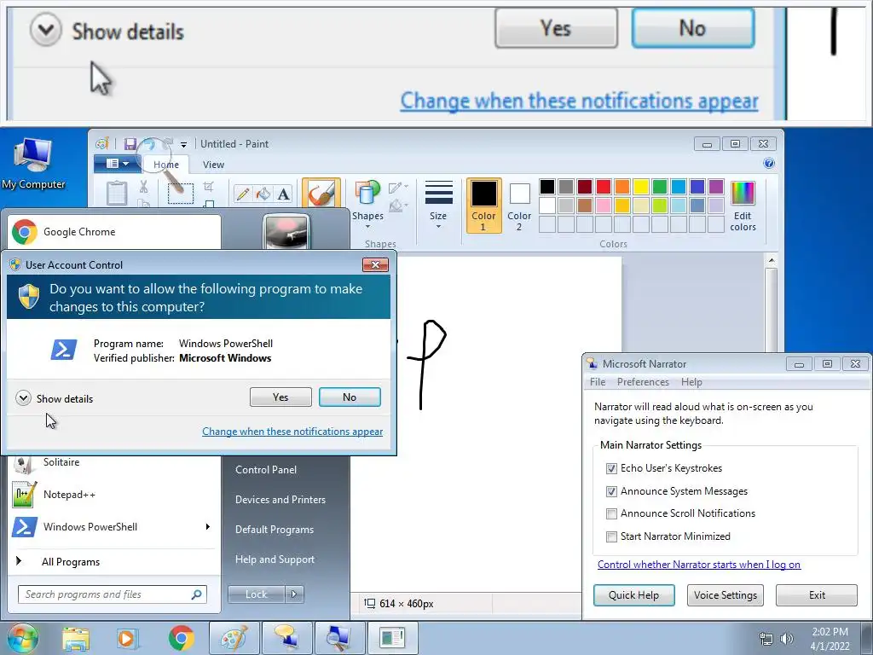Click the Chrome icon on the taskbar
873x655 pixels.
point(181,638)
